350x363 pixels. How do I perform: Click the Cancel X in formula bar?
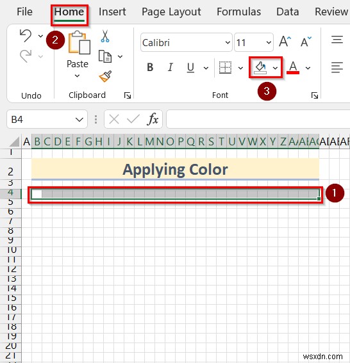point(114,120)
